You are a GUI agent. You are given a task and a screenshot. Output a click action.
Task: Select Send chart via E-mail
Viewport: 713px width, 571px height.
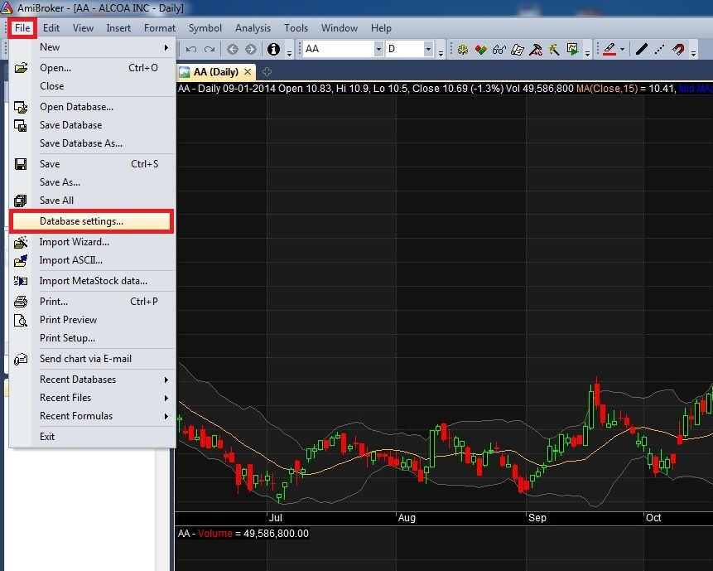tap(92, 359)
